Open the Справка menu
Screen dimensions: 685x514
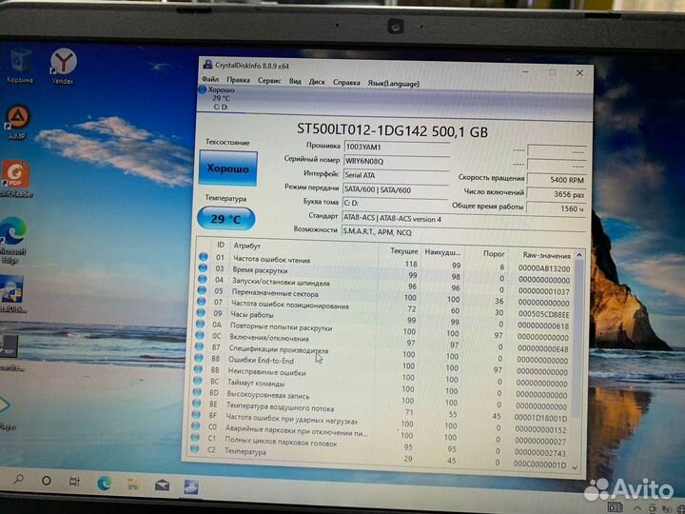click(346, 82)
